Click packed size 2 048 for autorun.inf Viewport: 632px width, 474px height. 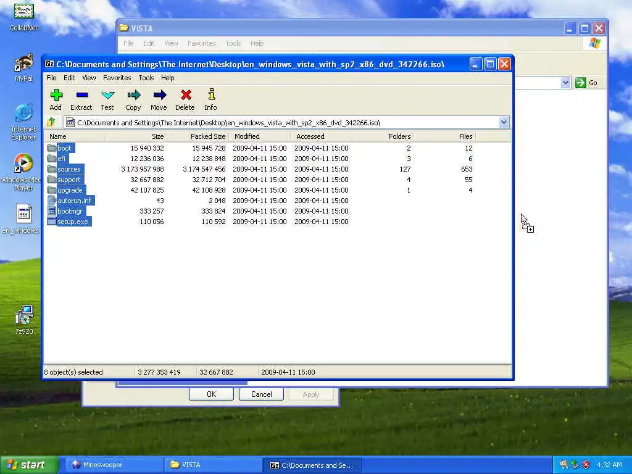click(217, 201)
